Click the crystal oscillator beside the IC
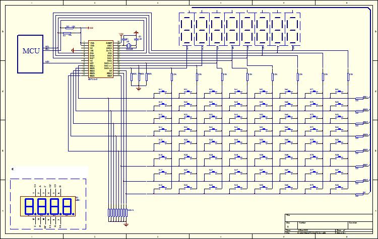The height and width of the screenshot is (239, 378). pyautogui.click(x=129, y=46)
